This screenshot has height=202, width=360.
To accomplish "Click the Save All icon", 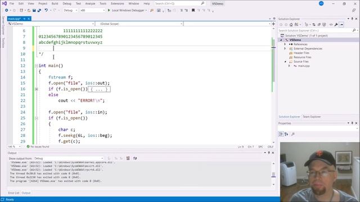I will coord(39,10).
